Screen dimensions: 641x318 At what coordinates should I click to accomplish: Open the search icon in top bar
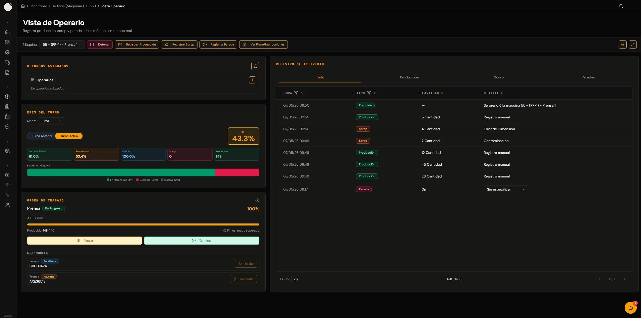[621, 6]
